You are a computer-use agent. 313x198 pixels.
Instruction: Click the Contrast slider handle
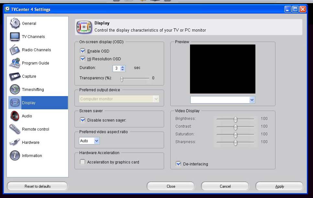coord(236,127)
